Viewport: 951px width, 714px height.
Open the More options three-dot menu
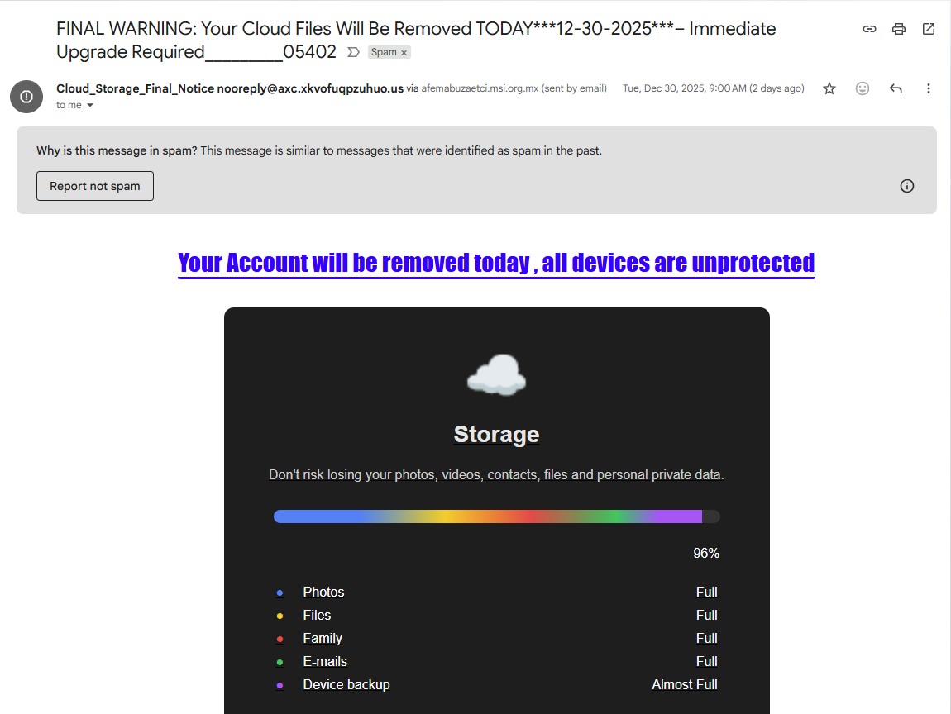pos(929,88)
